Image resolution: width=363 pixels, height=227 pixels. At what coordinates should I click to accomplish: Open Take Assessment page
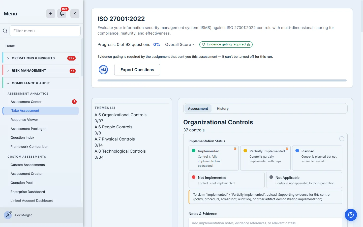pyautogui.click(x=41, y=111)
